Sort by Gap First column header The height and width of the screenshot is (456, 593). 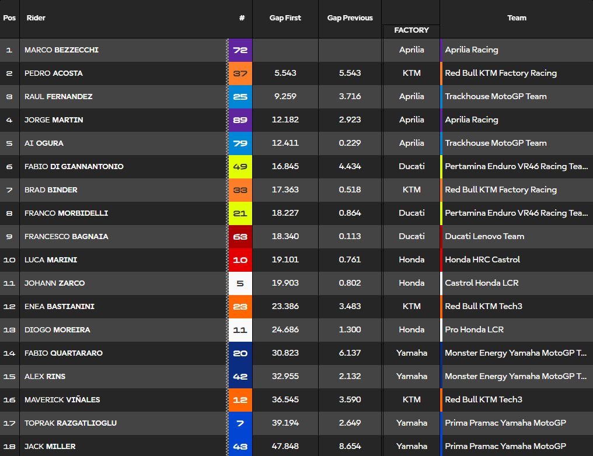(x=285, y=18)
